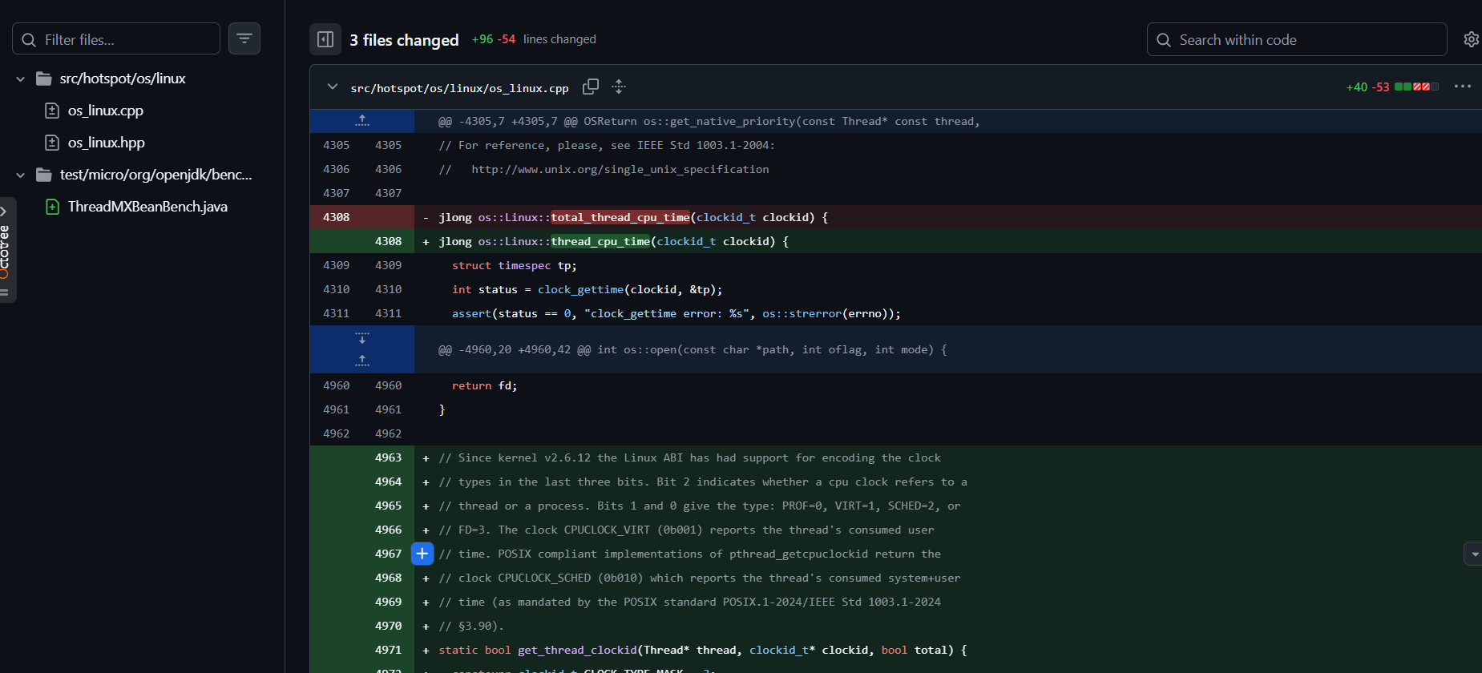Add comment on line 4967
The width and height of the screenshot is (1482, 673).
tap(422, 554)
